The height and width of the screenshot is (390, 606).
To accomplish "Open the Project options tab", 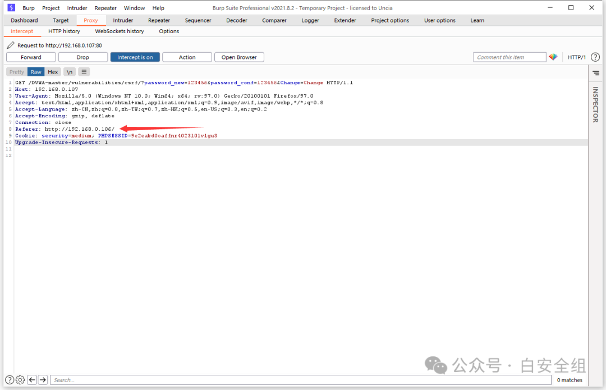I will coord(390,21).
